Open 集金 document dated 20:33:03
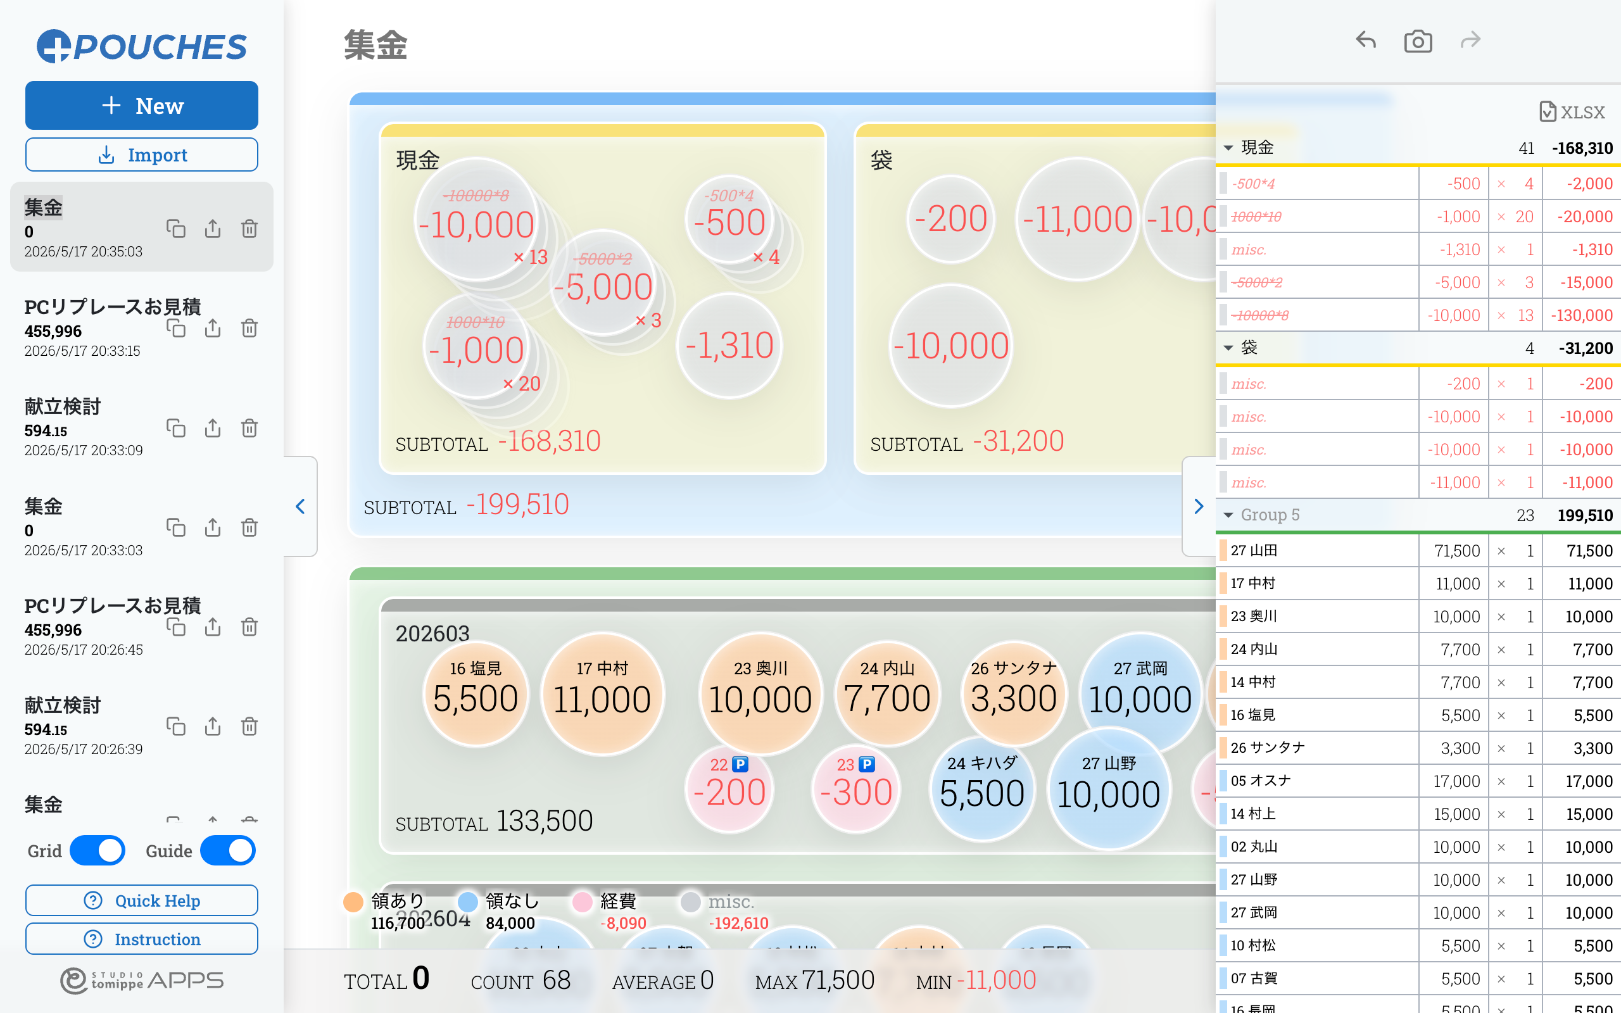The width and height of the screenshot is (1621, 1013). point(141,527)
